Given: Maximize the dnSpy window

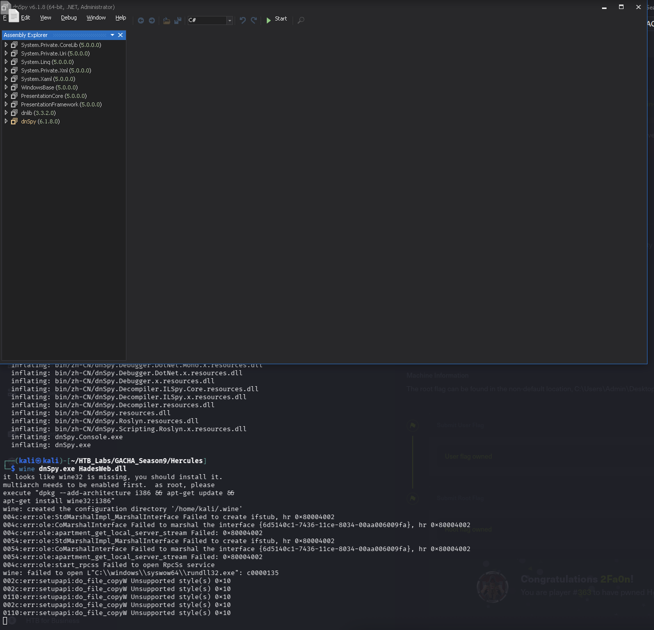Looking at the screenshot, I should click(621, 7).
